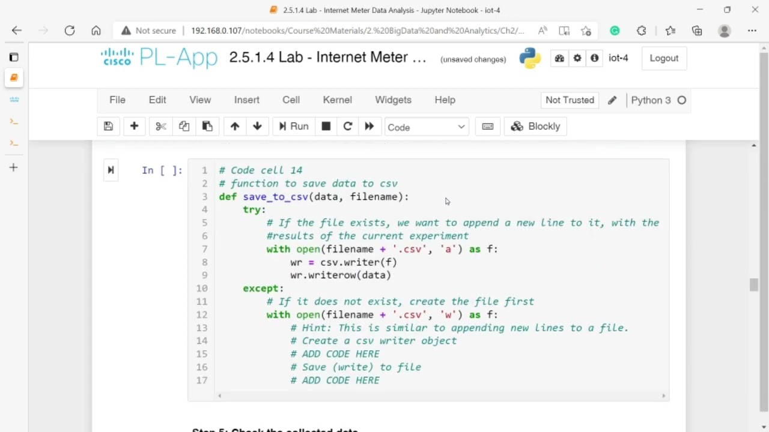This screenshot has height=432, width=769.
Task: Open the settings gear icon in header
Action: [577, 58]
